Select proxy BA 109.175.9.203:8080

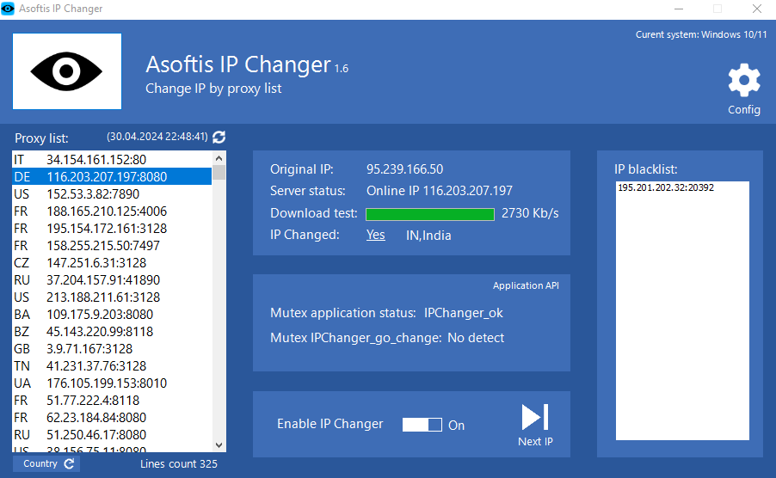click(x=112, y=315)
